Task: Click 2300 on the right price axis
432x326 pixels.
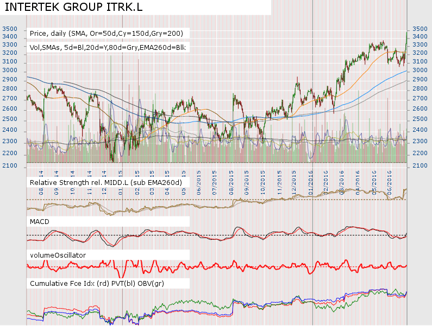Action: (420, 141)
